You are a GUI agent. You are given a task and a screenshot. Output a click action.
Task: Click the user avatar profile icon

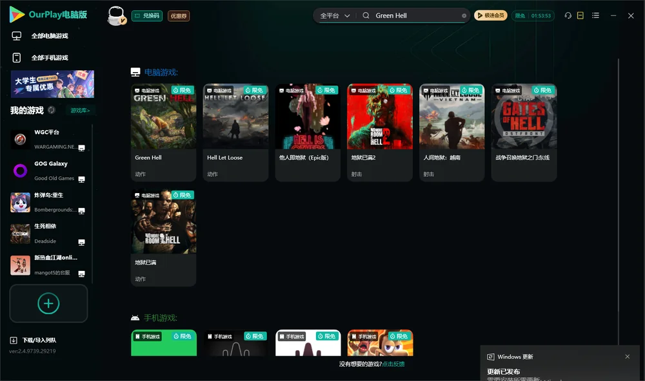coord(116,15)
